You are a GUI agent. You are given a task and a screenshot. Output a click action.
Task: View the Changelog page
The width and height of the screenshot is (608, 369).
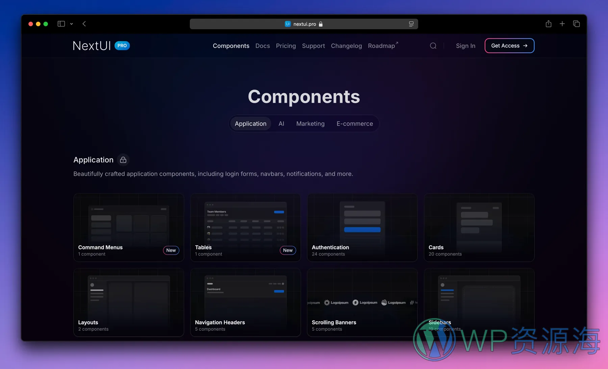(346, 46)
